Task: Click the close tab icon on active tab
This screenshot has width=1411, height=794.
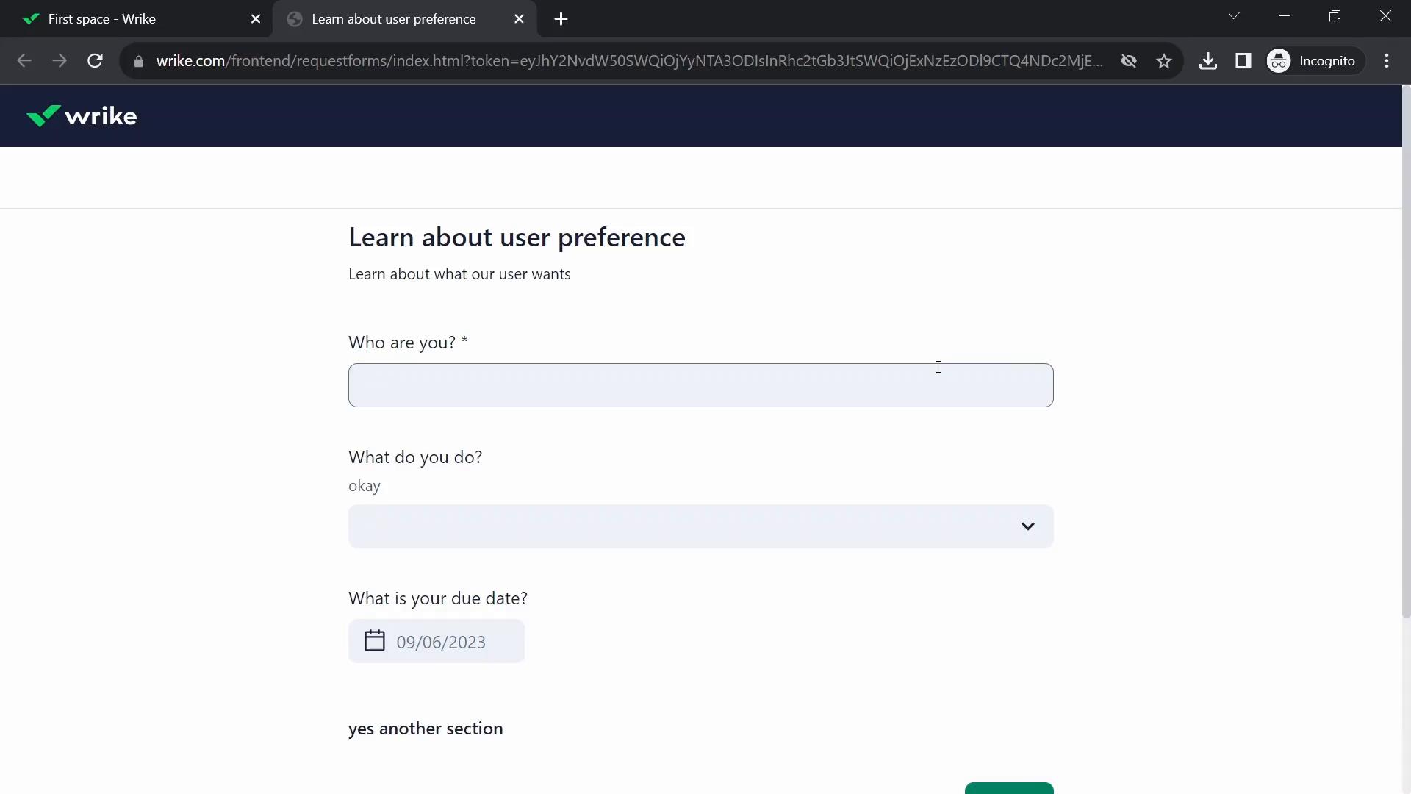Action: 520,18
